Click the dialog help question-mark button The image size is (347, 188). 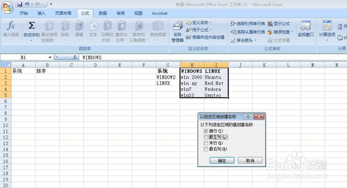(x=248, y=117)
